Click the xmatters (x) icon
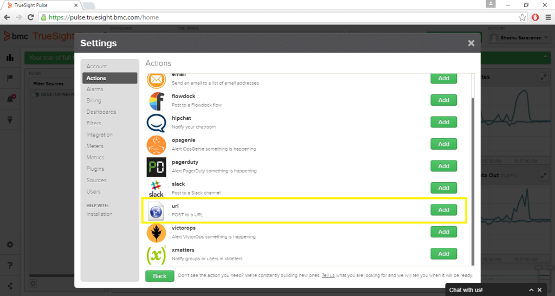 157,255
